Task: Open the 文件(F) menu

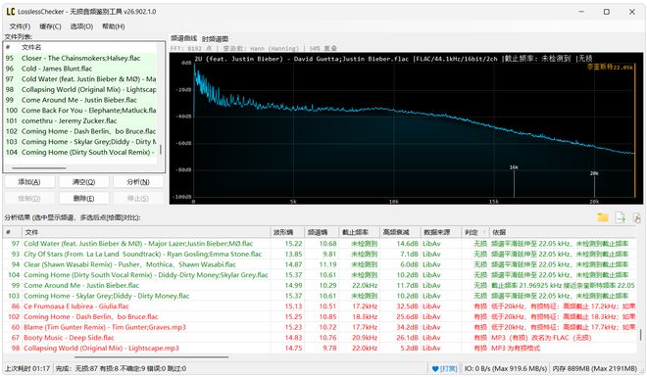Action: (x=20, y=26)
